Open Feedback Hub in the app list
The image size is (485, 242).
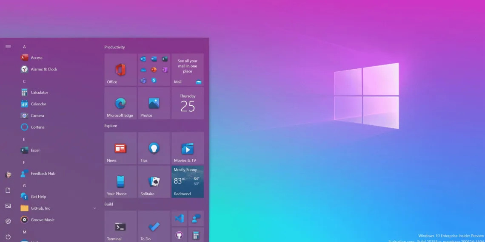59,174
